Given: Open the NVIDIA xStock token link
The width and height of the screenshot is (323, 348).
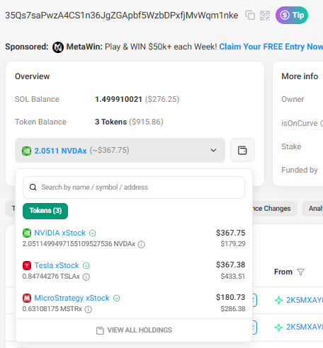Looking at the screenshot, I should coord(60,233).
